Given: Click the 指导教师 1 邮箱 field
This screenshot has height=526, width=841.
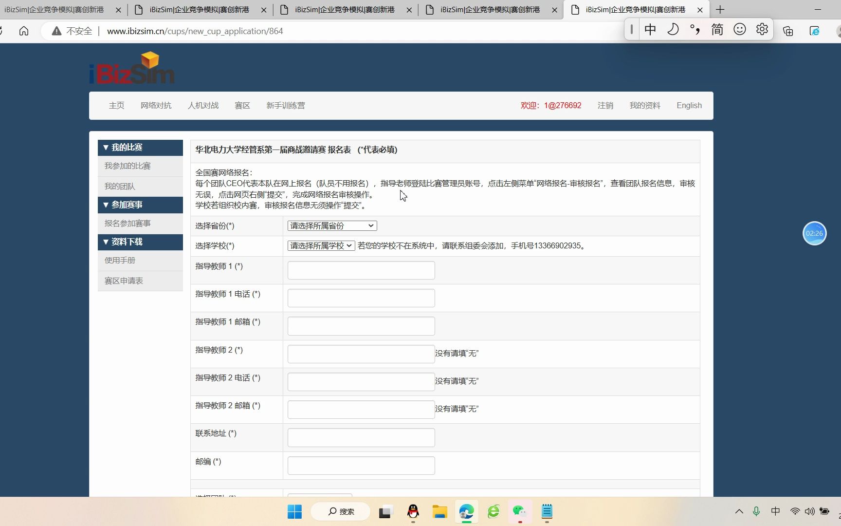Looking at the screenshot, I should click(x=361, y=326).
